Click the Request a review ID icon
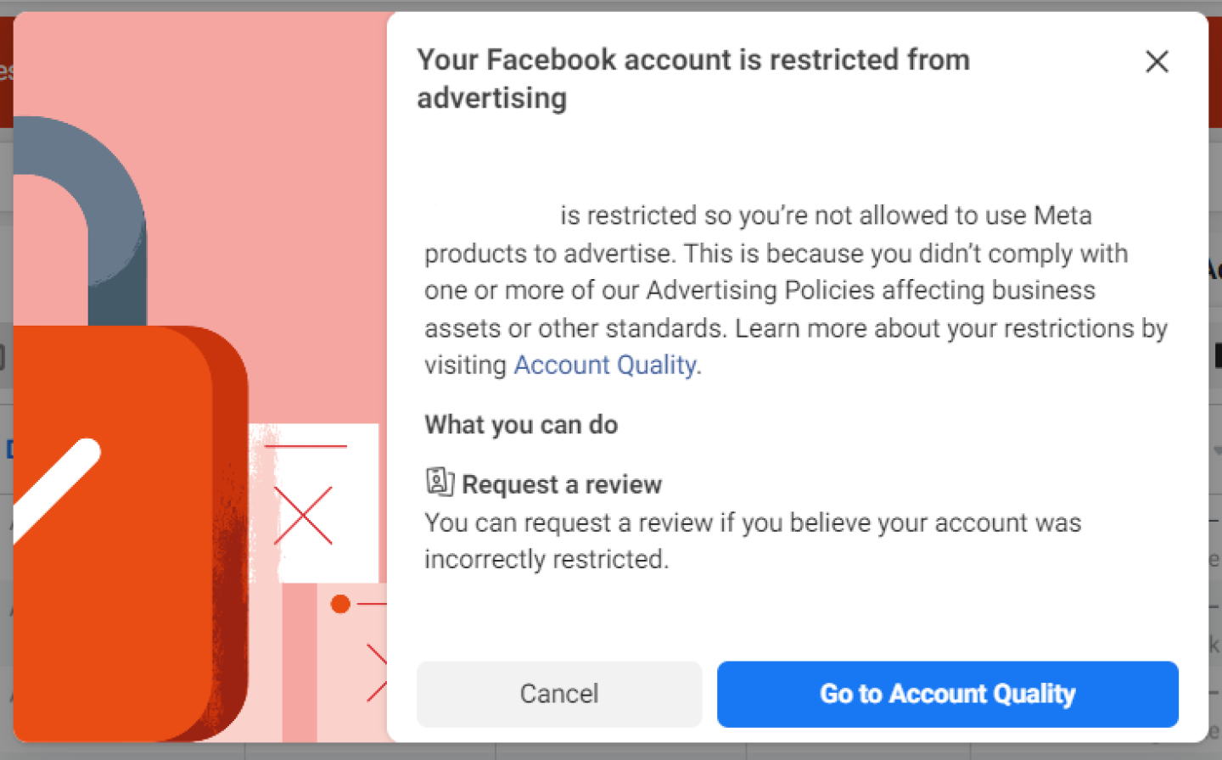This screenshot has width=1222, height=760. [x=440, y=482]
